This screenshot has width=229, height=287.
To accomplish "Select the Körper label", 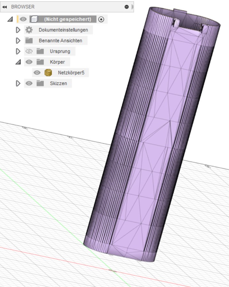I will (x=57, y=62).
